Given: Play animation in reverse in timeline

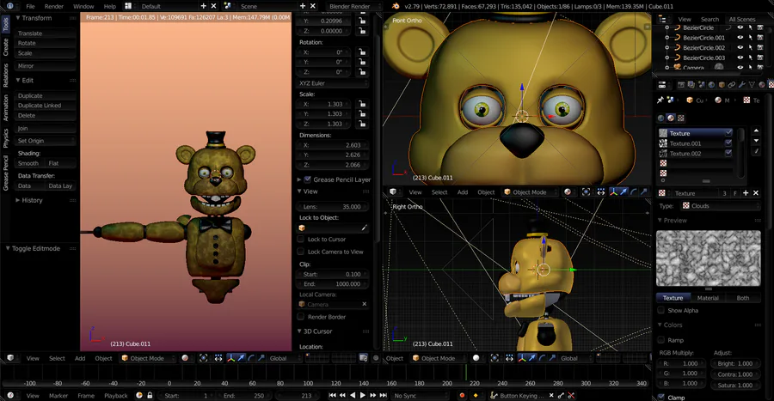Looking at the screenshot, I should tap(353, 395).
